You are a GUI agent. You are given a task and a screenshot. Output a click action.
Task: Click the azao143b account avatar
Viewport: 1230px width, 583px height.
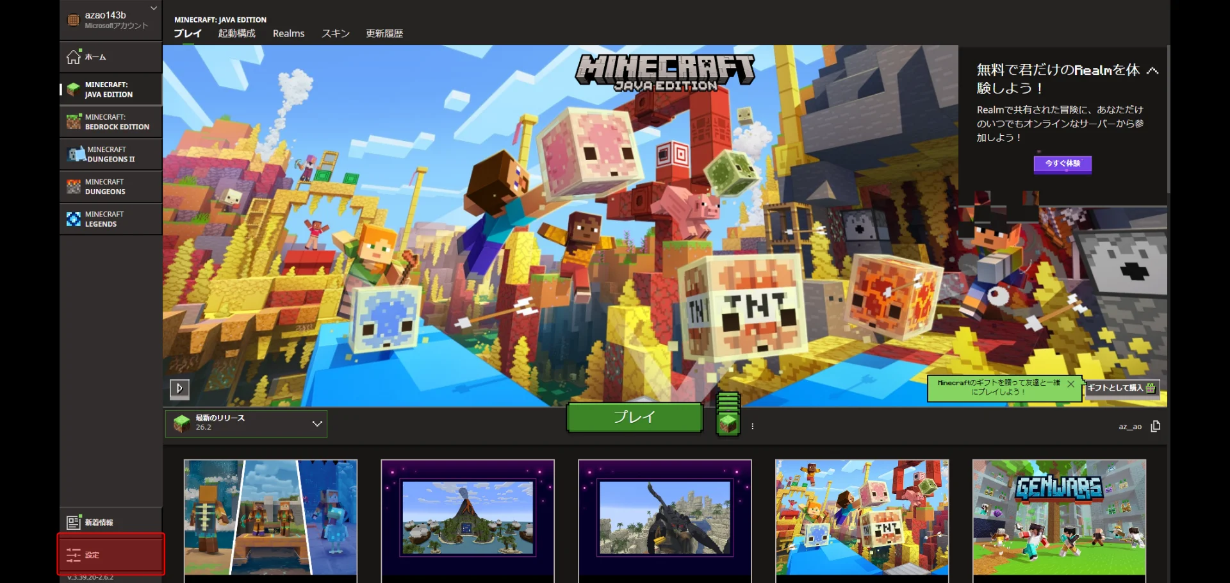pos(73,20)
